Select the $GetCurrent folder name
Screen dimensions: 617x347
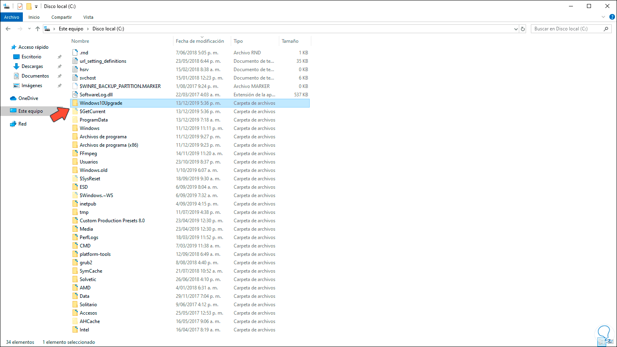click(x=93, y=112)
